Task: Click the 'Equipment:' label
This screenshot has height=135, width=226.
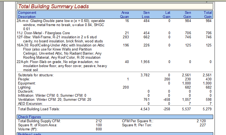Action: pos(27,83)
